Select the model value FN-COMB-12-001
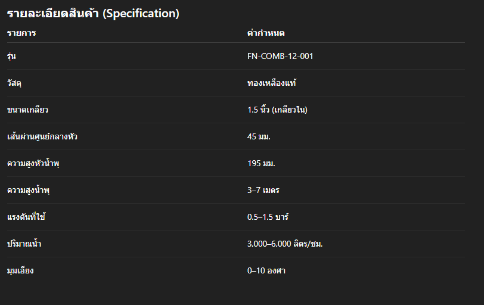 tap(280, 57)
